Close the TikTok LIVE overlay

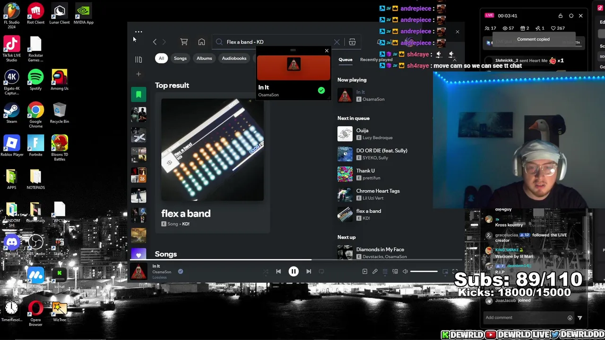click(581, 16)
